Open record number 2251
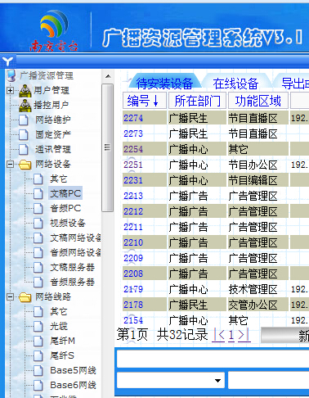The width and height of the screenshot is (309, 398). click(133, 165)
